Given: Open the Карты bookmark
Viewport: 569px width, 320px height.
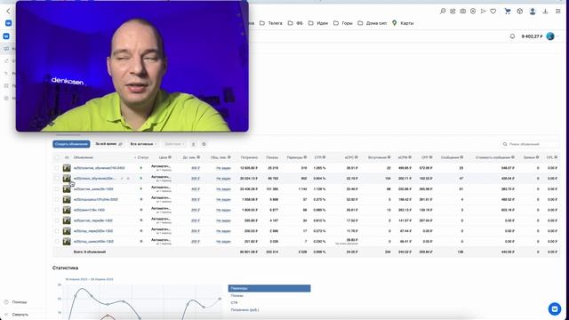Looking at the screenshot, I should [x=403, y=23].
